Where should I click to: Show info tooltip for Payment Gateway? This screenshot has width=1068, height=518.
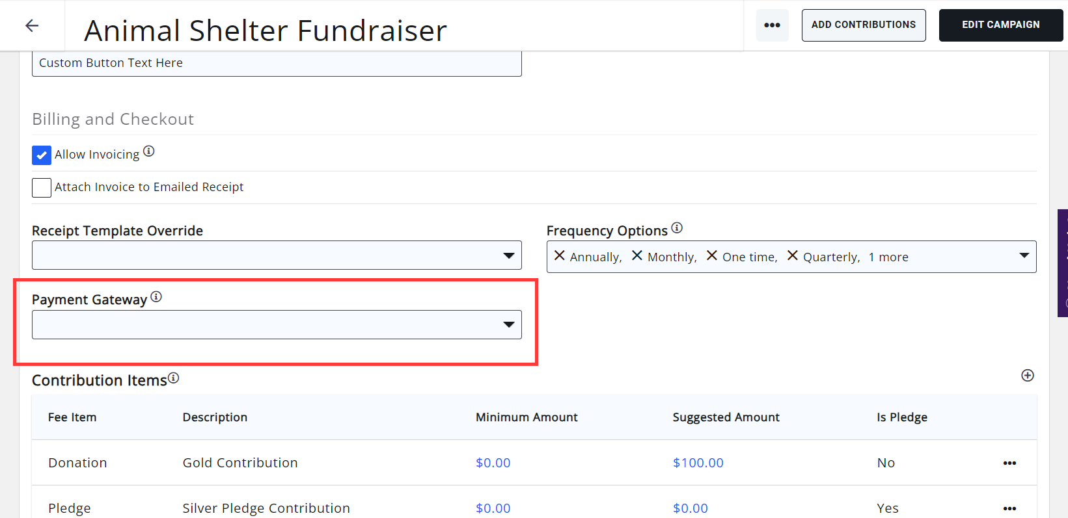(156, 296)
